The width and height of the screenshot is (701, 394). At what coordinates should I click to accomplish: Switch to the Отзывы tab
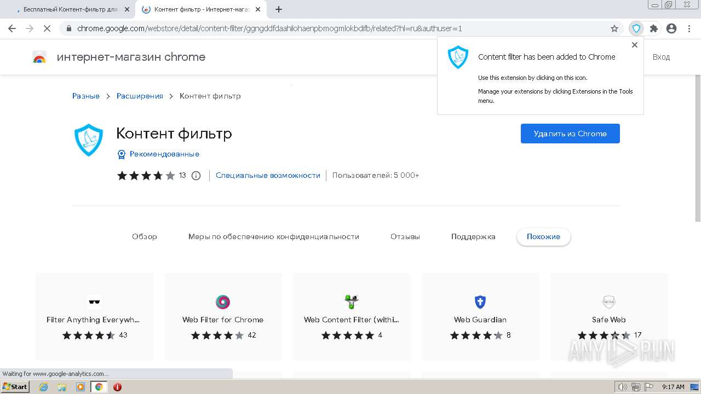[x=405, y=237]
